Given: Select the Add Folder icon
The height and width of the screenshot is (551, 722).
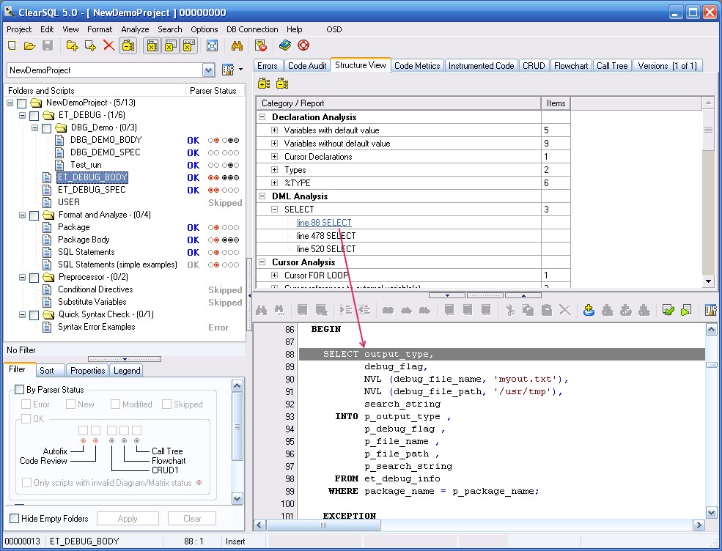Looking at the screenshot, I should [x=71, y=45].
